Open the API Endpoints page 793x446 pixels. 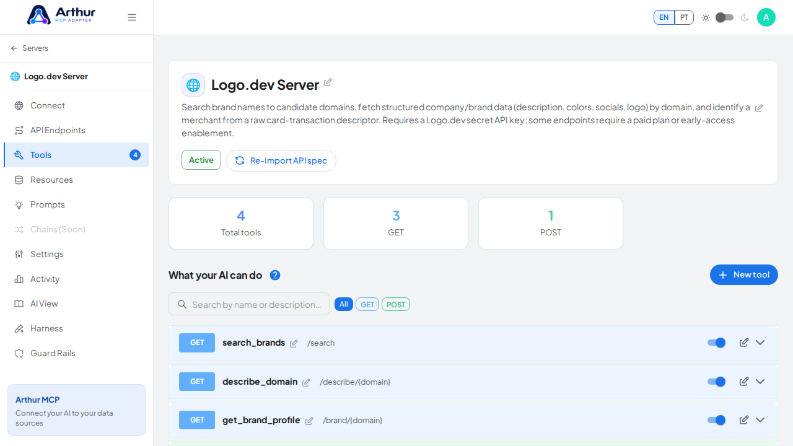(x=76, y=130)
